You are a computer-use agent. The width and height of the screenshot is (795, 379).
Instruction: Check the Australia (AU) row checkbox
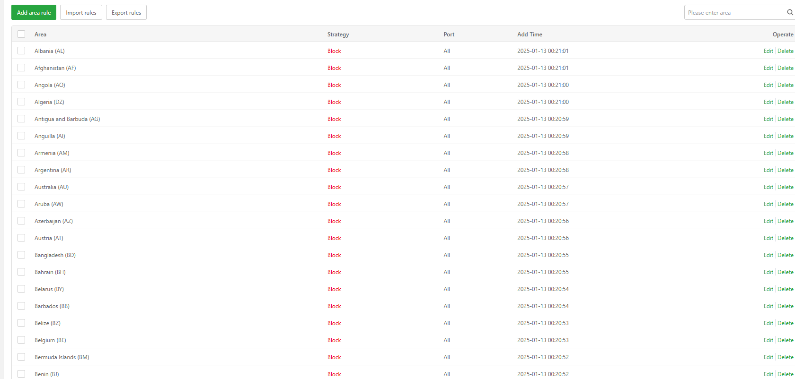coord(21,187)
